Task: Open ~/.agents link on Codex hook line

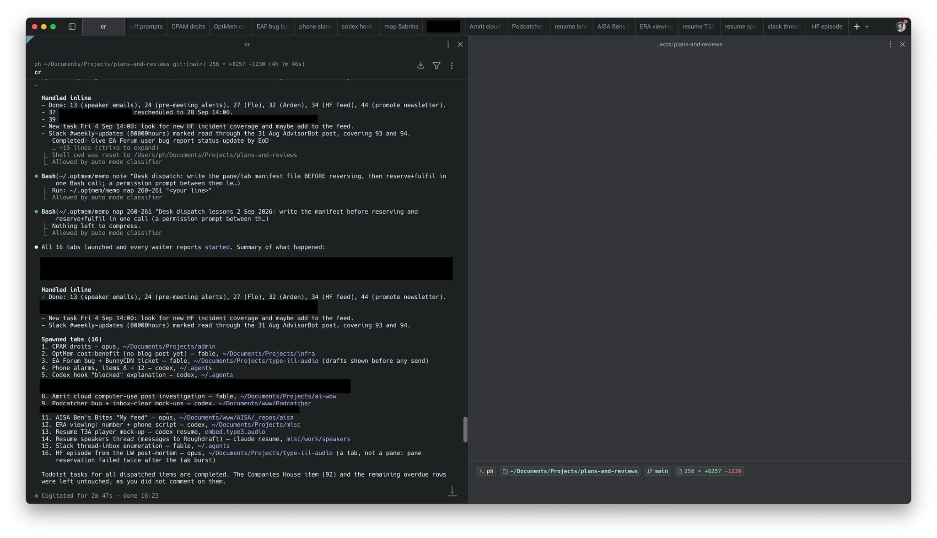Action: point(217,375)
